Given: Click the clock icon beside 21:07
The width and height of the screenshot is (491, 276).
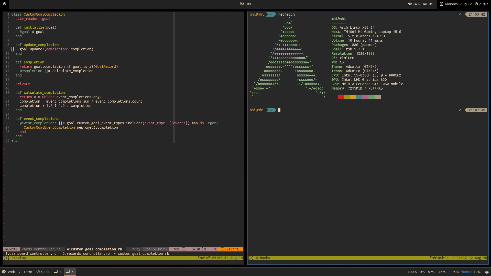Looking at the screenshot, I should [476, 4].
